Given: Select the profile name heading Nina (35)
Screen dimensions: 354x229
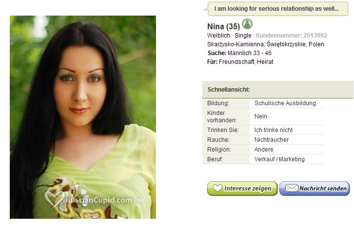Looking at the screenshot, I should coord(223,27).
